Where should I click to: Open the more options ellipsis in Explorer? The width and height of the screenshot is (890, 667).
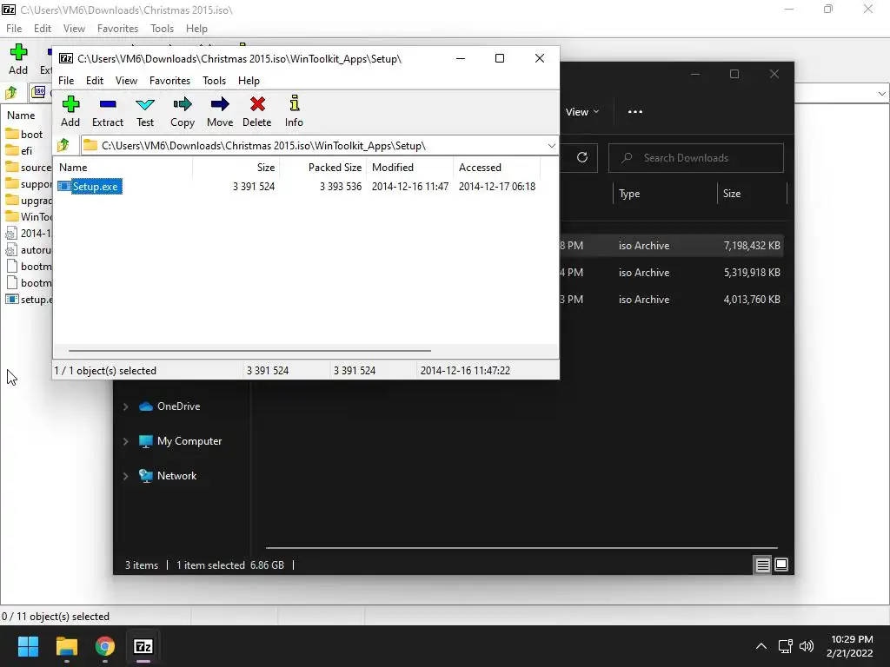[635, 112]
